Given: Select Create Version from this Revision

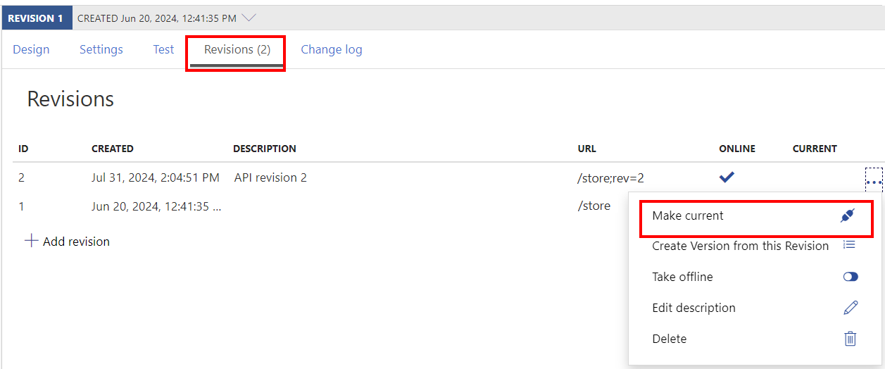Looking at the screenshot, I should click(x=740, y=246).
